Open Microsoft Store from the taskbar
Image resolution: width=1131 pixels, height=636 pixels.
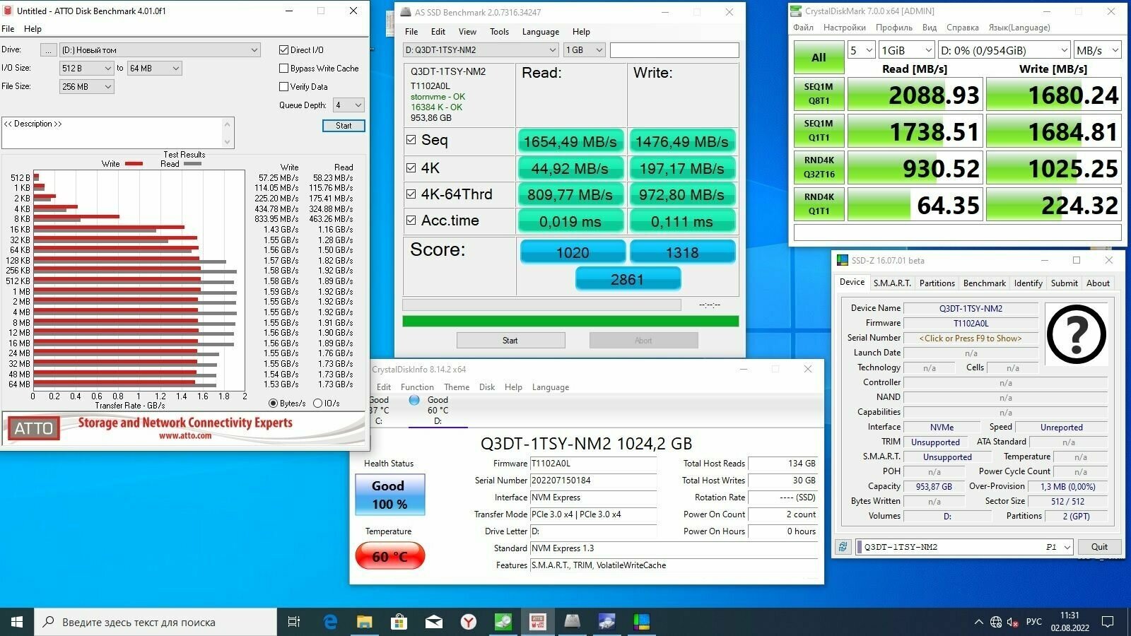coord(399,622)
